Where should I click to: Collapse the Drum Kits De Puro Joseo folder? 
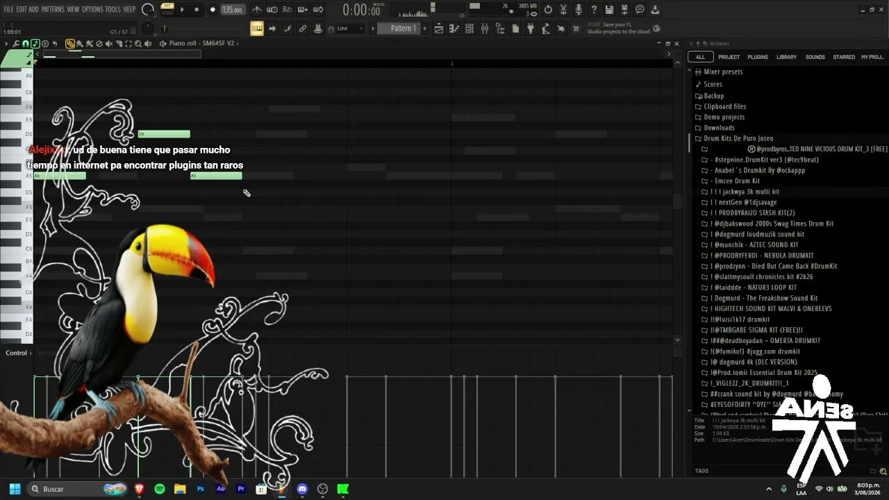coord(738,138)
